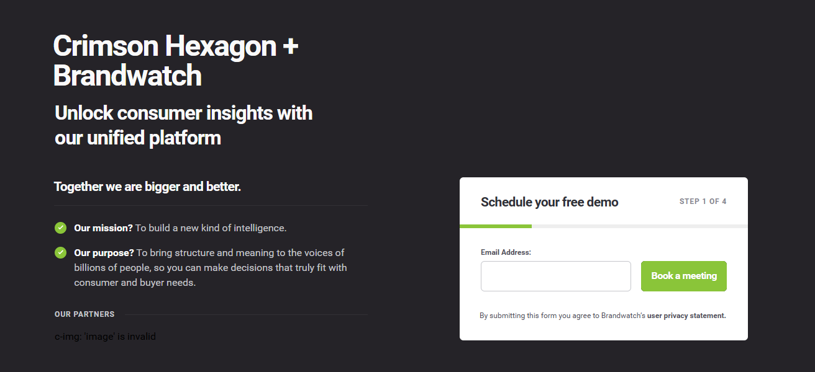Open the "user privacy statement" link

tap(686, 316)
